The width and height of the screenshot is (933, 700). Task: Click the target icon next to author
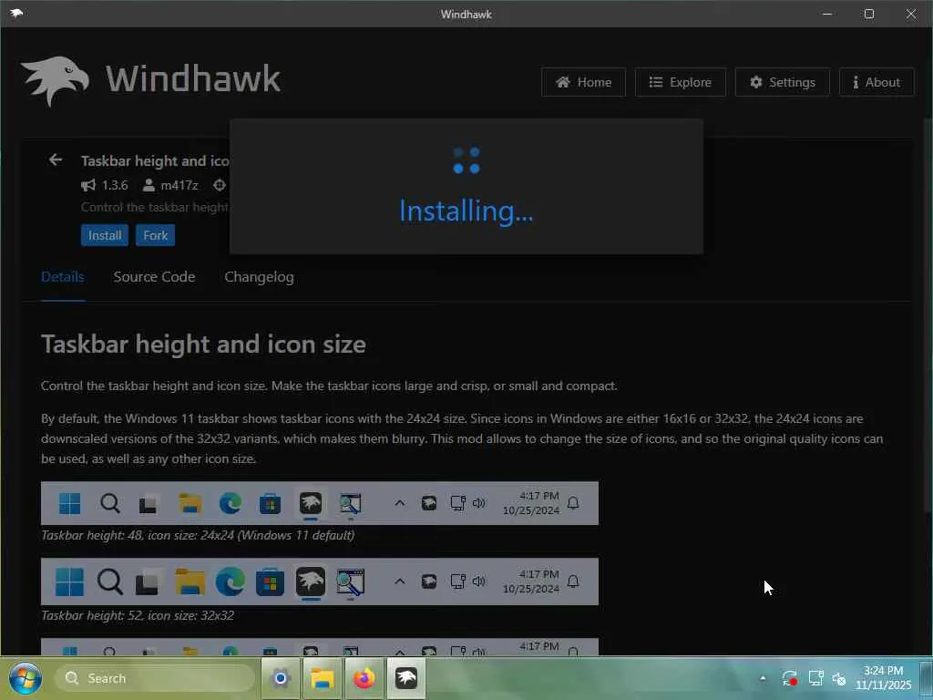coord(220,185)
